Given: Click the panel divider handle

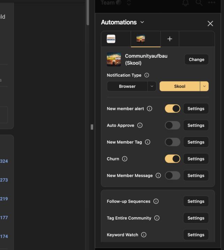Looking at the screenshot, I should click(92, 127).
